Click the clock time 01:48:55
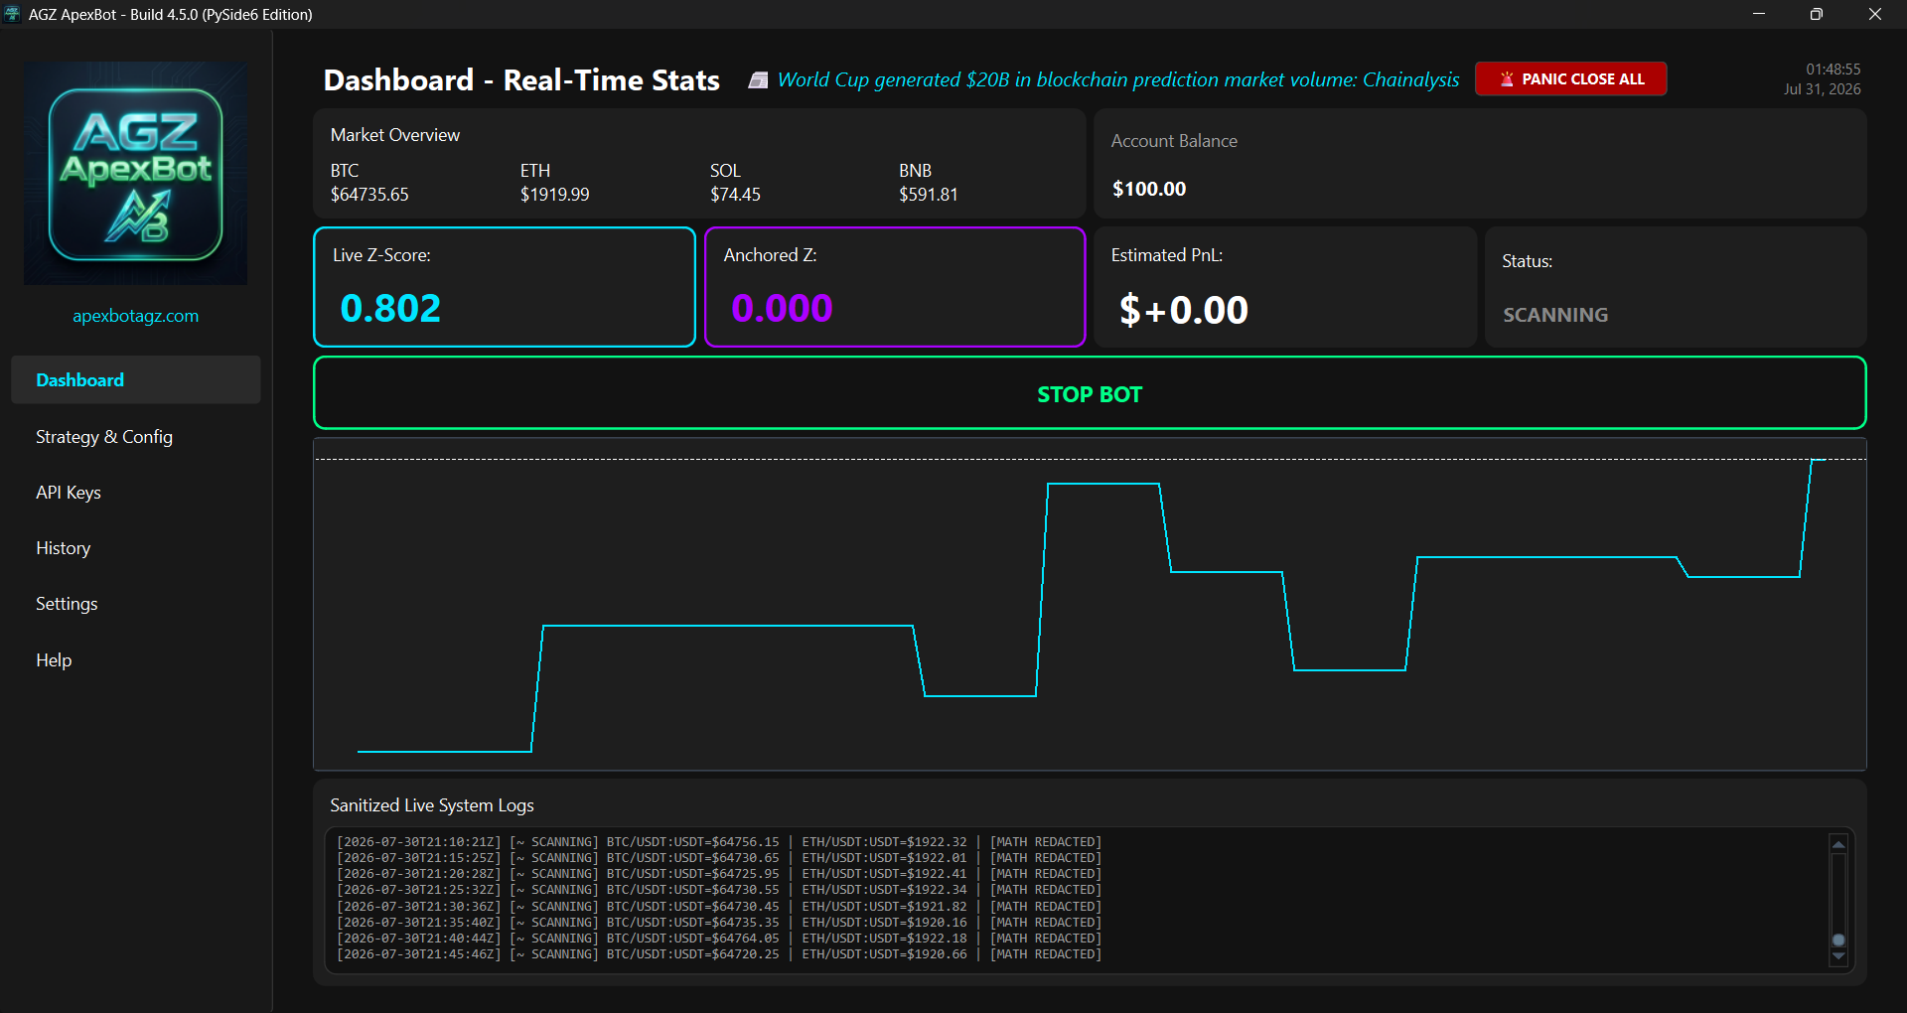 click(1834, 70)
